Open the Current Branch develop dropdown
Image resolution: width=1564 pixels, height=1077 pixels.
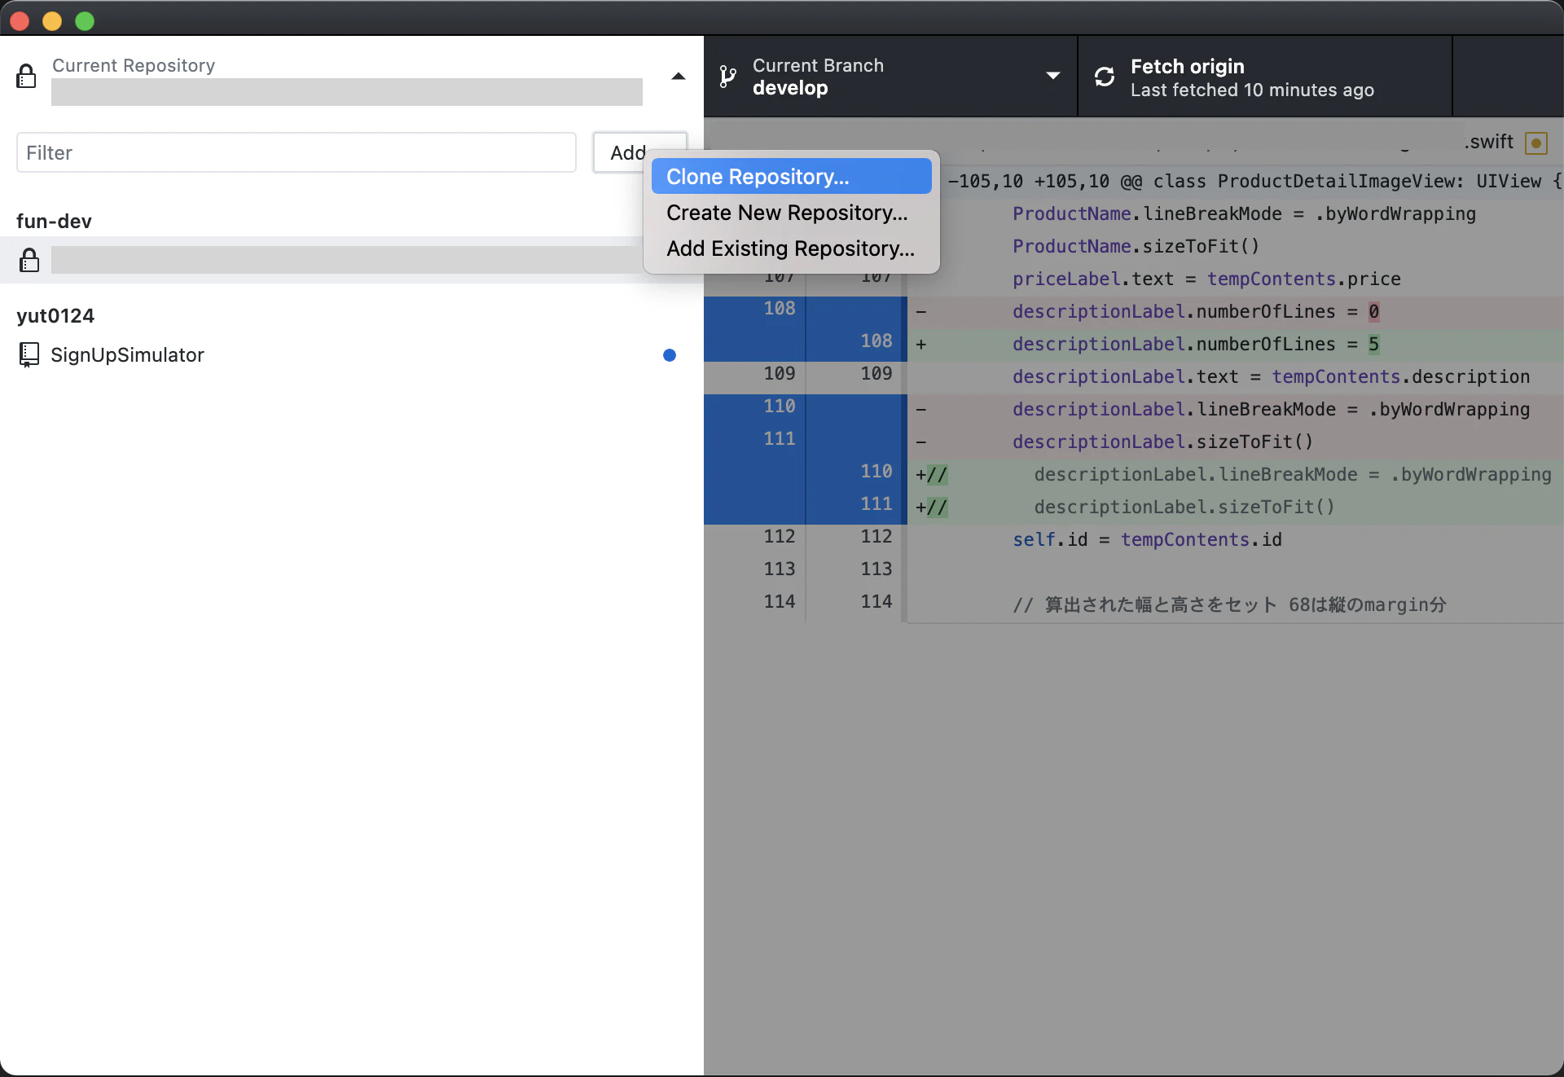890,77
